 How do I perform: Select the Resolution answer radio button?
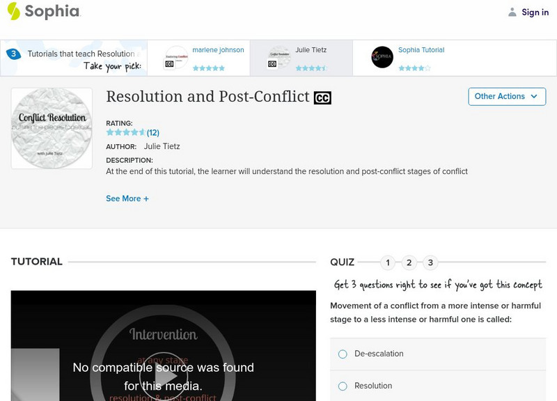coord(343,386)
